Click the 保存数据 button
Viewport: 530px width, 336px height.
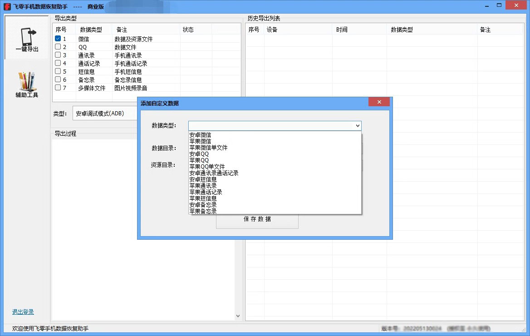257,221
